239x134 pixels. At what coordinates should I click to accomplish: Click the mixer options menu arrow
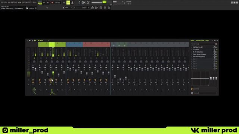pyautogui.click(x=27, y=41)
